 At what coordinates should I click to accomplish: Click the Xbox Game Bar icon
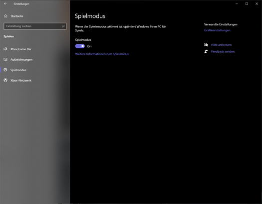coord(5,49)
